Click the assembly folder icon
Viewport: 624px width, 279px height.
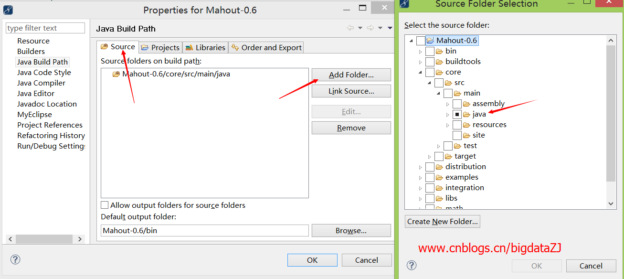click(466, 104)
